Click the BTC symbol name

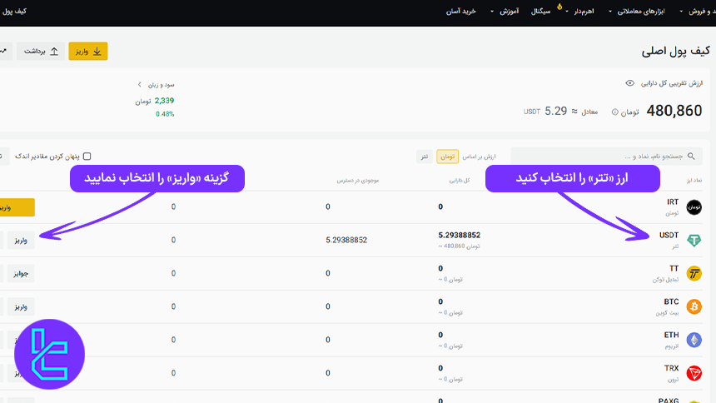pos(671,301)
